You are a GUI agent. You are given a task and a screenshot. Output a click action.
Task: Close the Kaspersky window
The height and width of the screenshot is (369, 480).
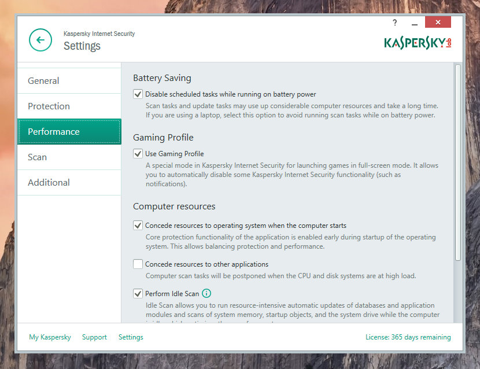tap(438, 22)
